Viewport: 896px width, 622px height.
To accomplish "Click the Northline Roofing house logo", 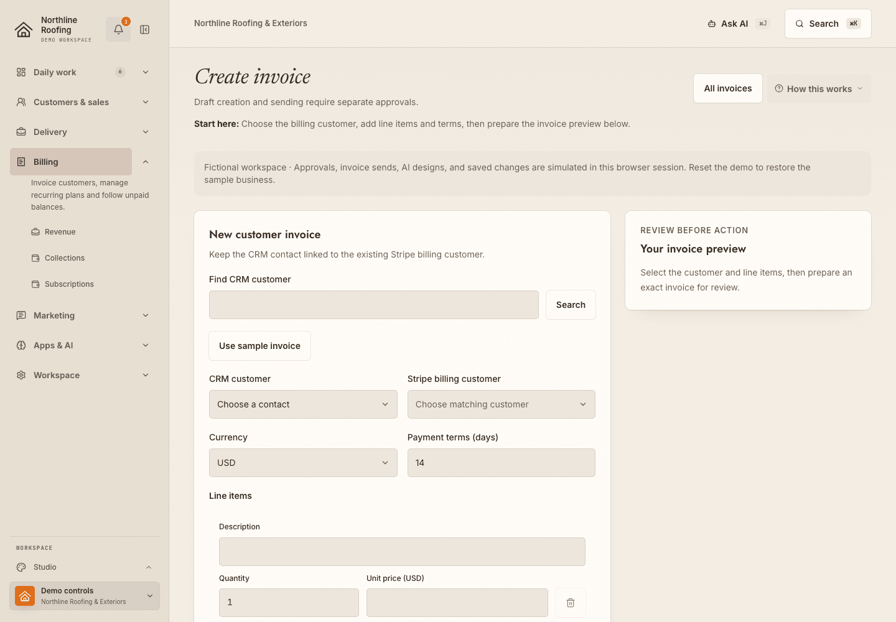I will 24,29.
